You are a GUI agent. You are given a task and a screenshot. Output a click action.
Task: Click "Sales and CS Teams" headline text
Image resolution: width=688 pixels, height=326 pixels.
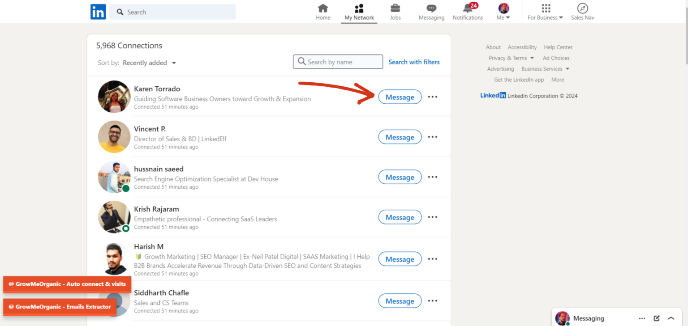tap(161, 303)
